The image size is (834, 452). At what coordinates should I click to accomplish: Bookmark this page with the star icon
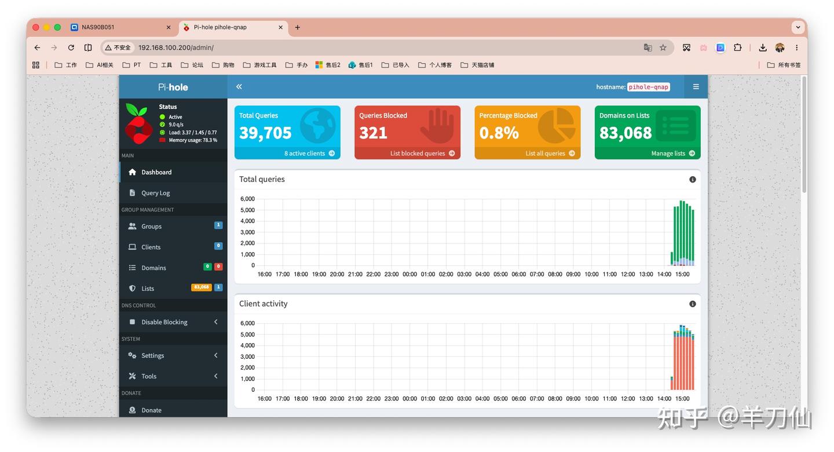coord(663,48)
